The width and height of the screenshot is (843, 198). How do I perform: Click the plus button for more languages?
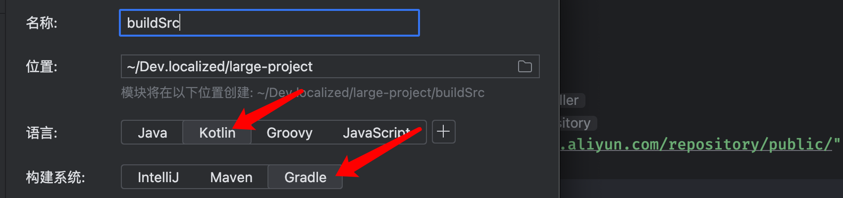pyautogui.click(x=443, y=132)
